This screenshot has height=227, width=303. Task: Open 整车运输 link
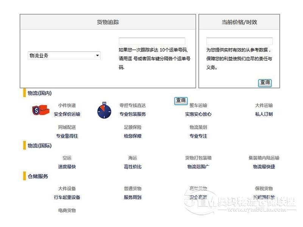click(x=198, y=106)
